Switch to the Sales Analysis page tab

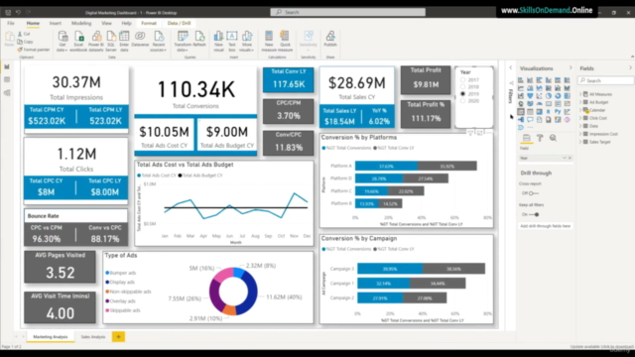coord(92,337)
